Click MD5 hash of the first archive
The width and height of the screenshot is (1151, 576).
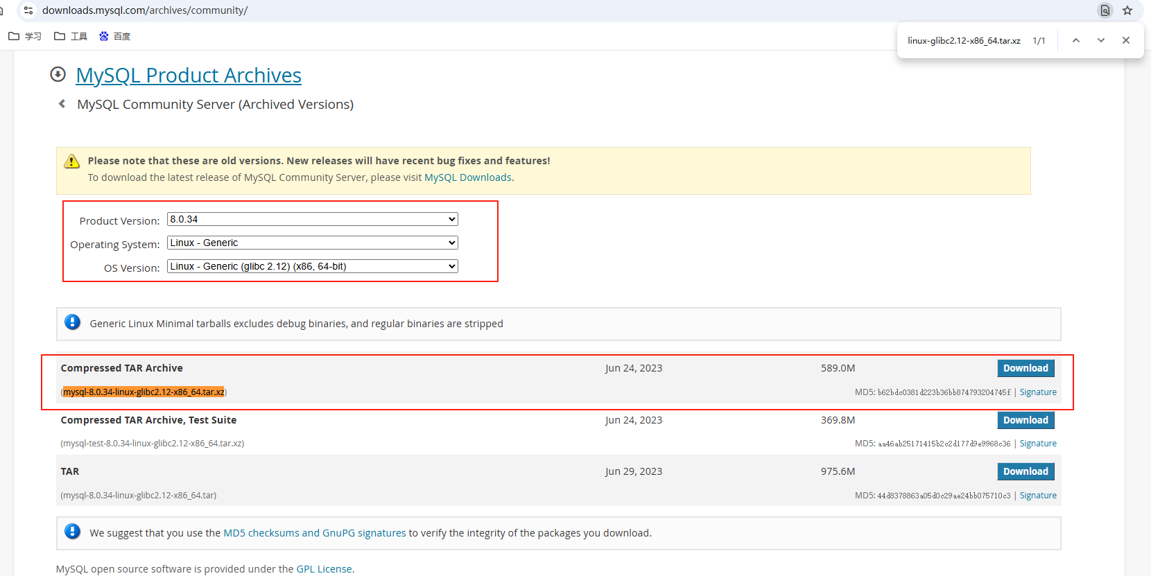pyautogui.click(x=944, y=392)
